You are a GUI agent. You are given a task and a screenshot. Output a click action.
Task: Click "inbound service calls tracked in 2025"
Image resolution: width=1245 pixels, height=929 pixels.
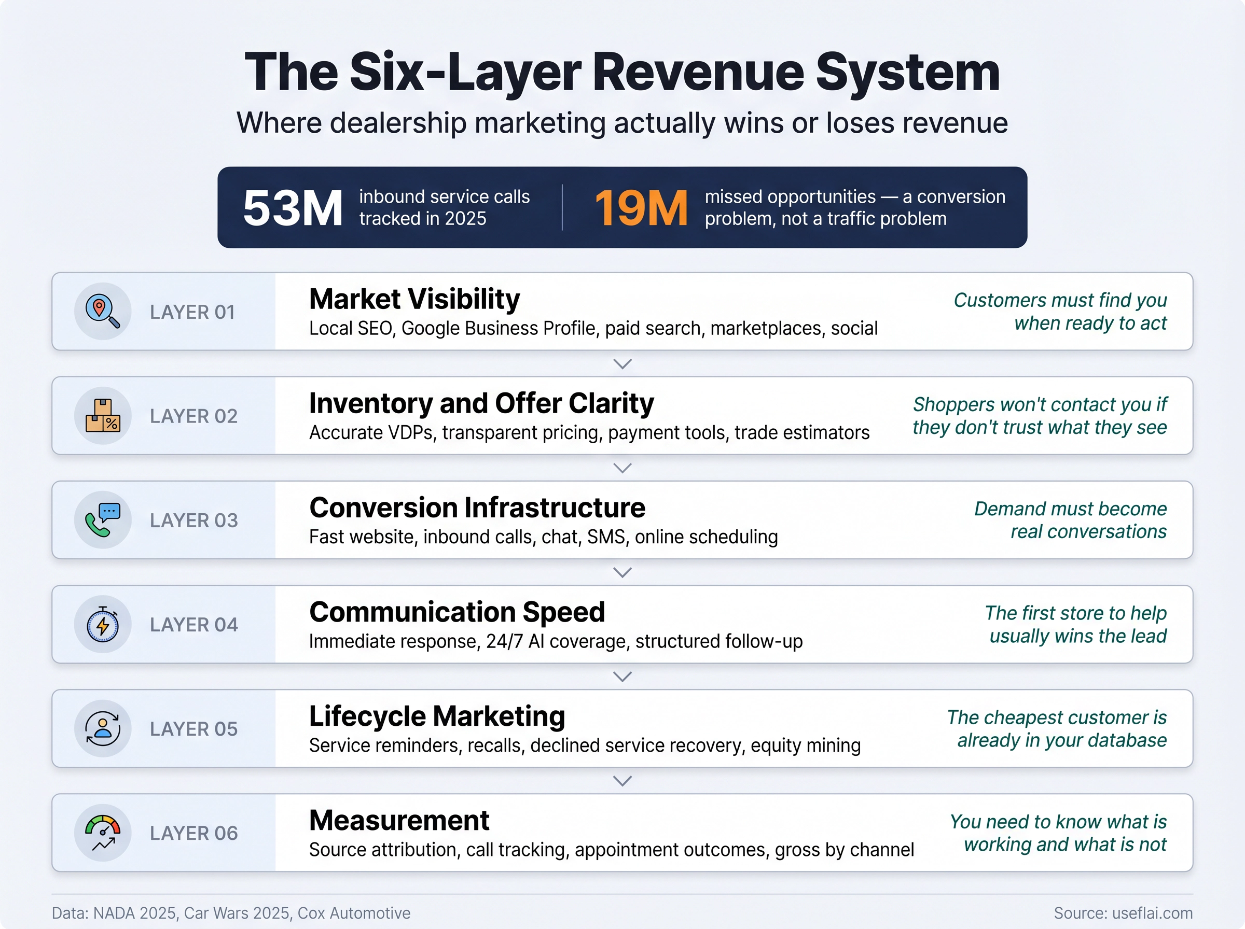pos(445,207)
